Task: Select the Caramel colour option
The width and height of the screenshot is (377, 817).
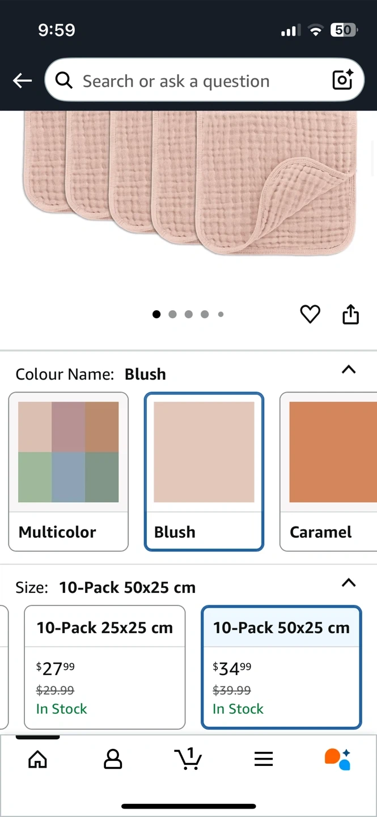Action: pos(328,471)
